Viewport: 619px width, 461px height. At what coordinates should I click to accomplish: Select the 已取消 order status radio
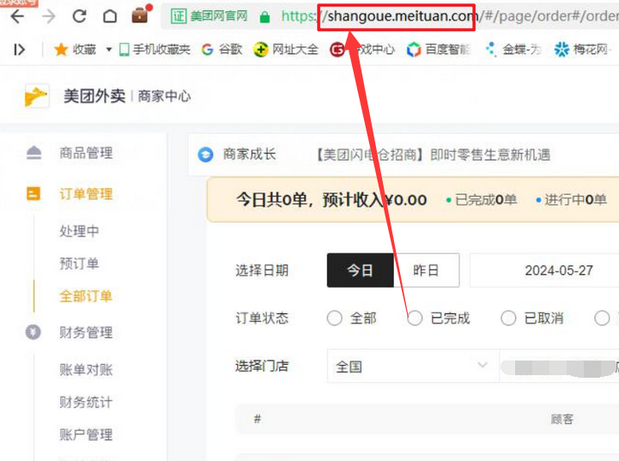click(x=508, y=318)
